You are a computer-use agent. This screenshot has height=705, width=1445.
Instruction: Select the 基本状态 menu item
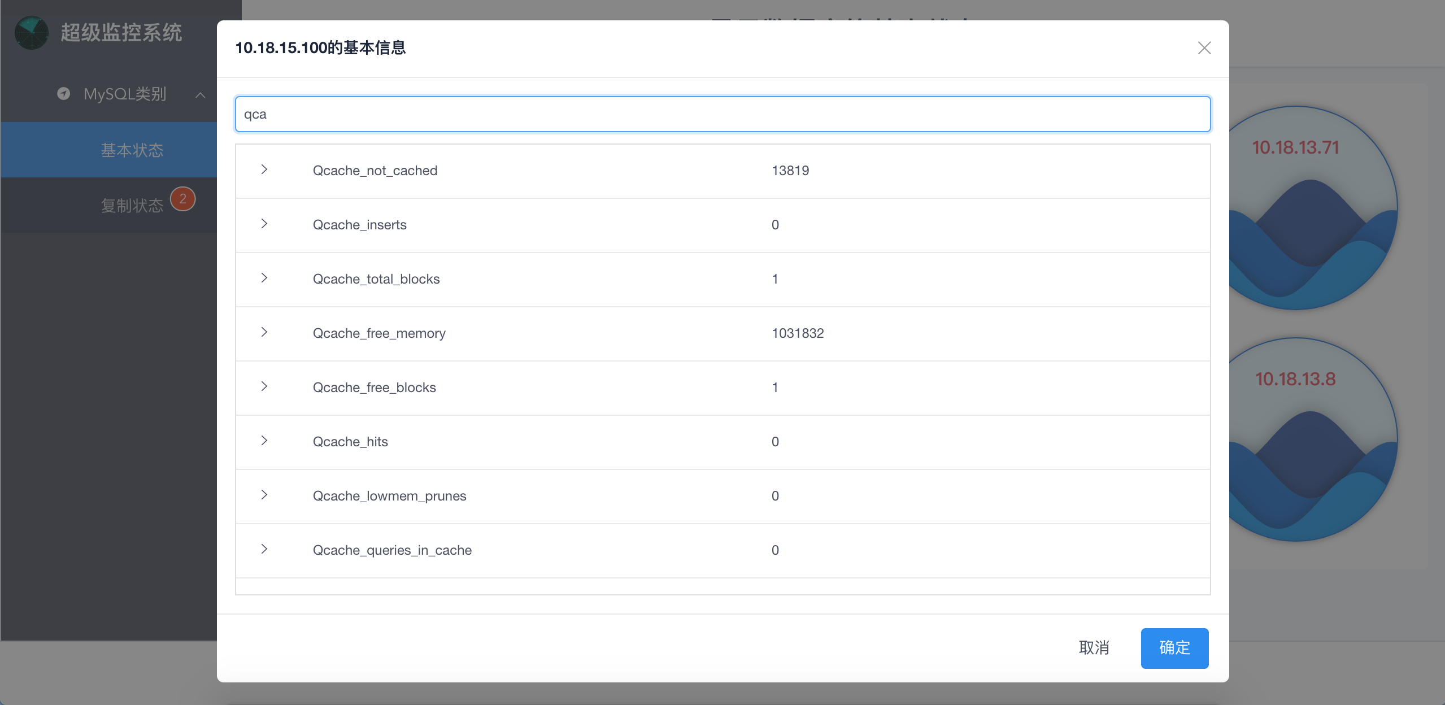coord(132,150)
